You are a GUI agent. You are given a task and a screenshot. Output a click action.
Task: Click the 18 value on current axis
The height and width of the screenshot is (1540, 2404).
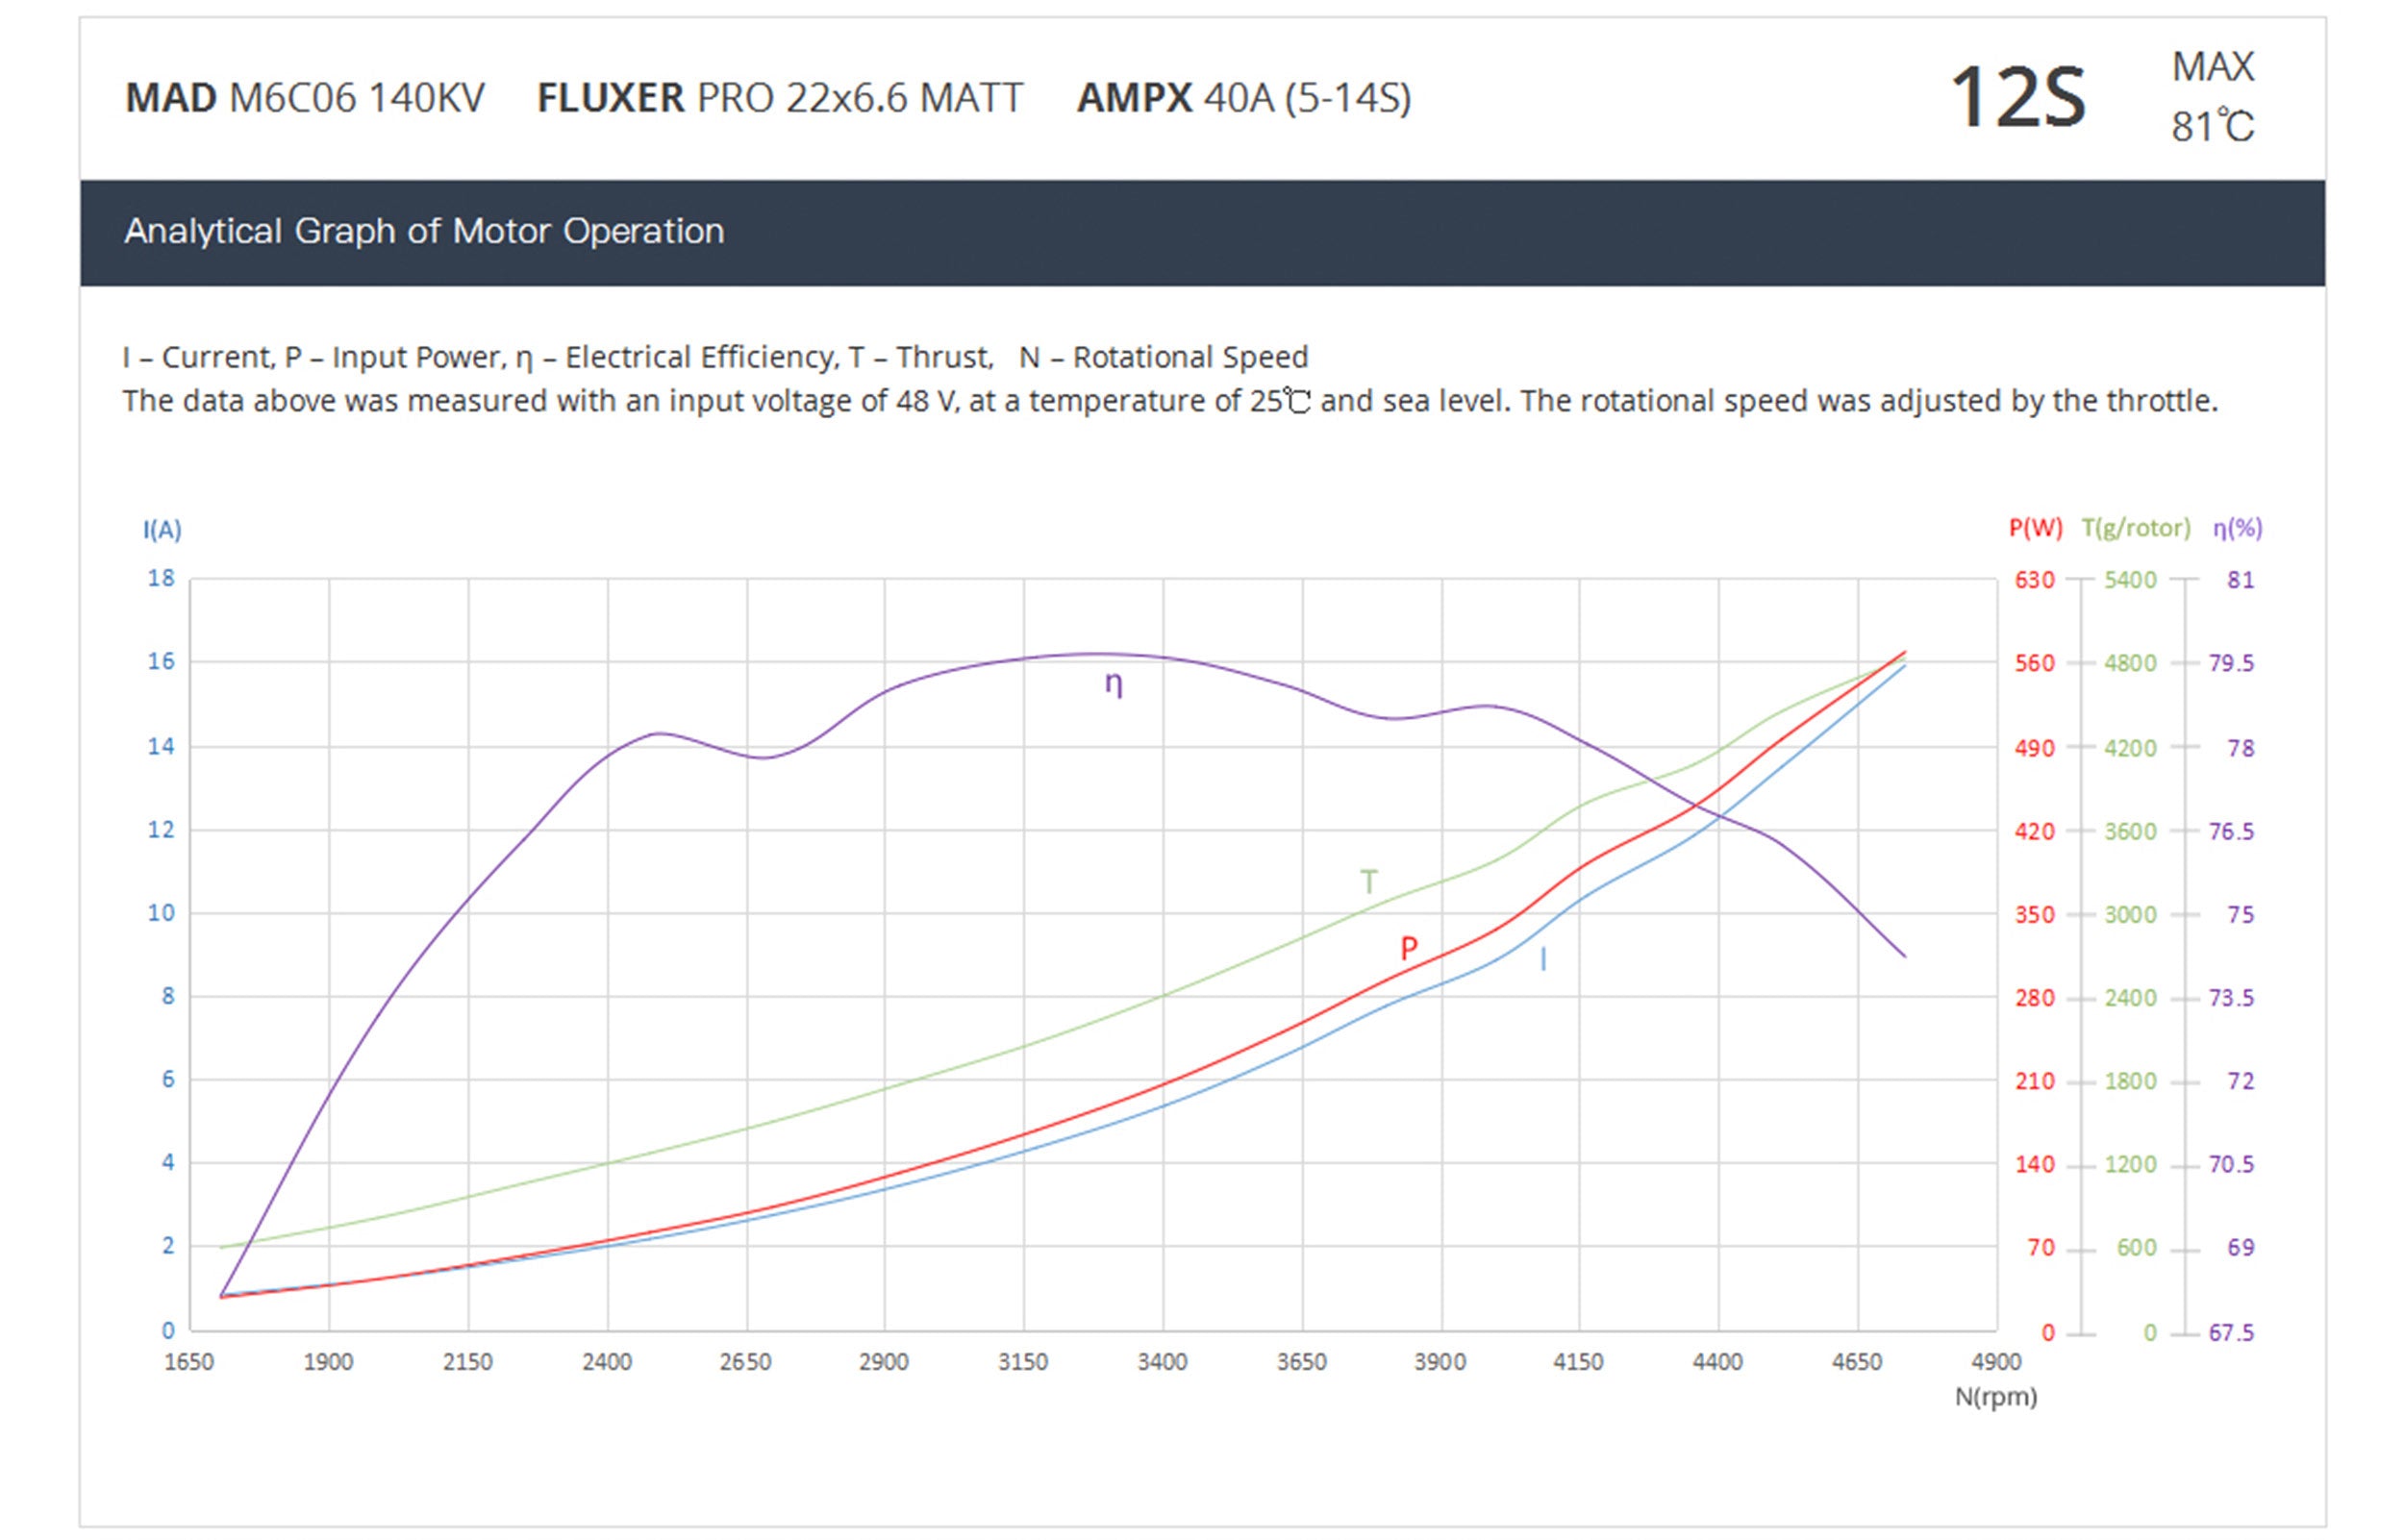(x=161, y=578)
